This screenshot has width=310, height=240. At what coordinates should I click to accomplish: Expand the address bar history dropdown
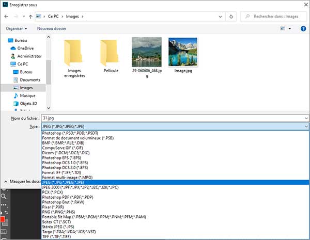pos(220,17)
